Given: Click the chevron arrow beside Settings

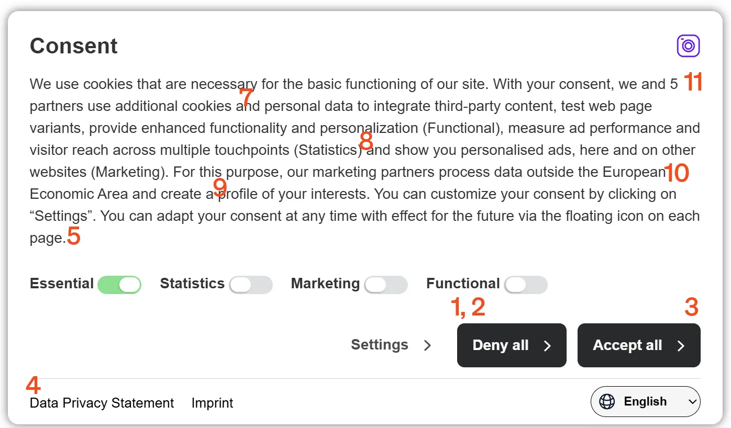Looking at the screenshot, I should [428, 345].
